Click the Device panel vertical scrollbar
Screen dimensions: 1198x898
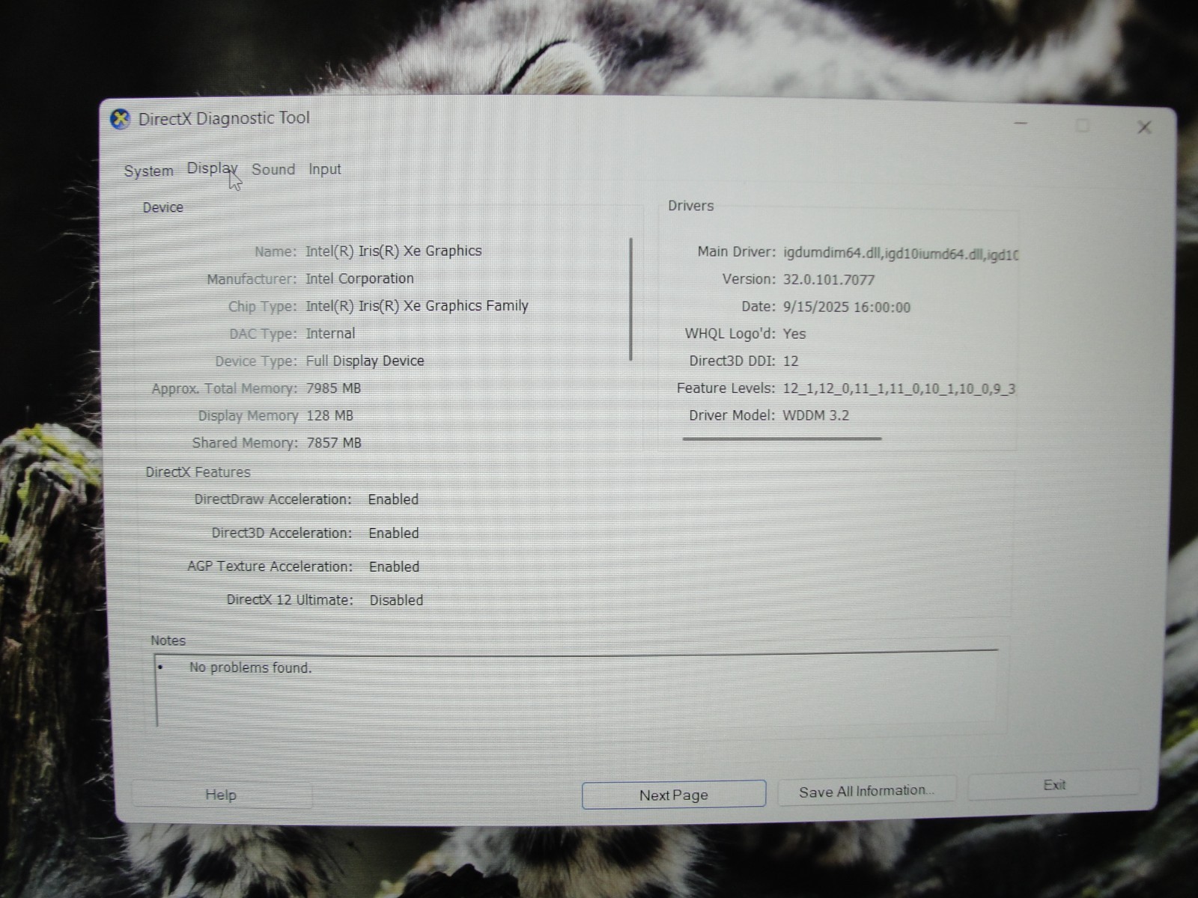(631, 299)
